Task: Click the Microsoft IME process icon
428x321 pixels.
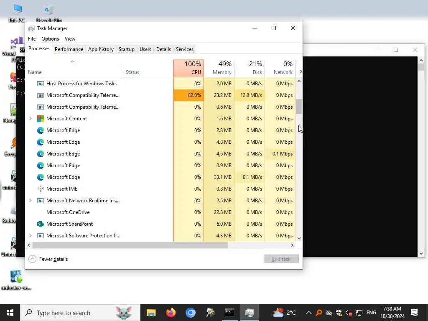Action: 41,189
